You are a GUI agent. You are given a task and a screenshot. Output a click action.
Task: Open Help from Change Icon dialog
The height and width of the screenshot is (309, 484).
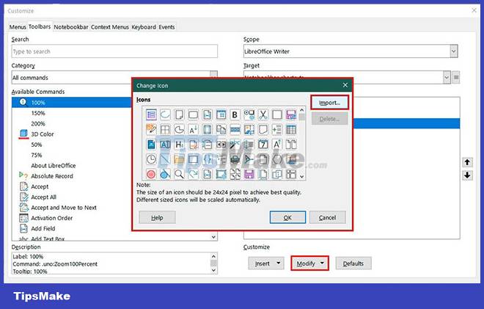157,217
